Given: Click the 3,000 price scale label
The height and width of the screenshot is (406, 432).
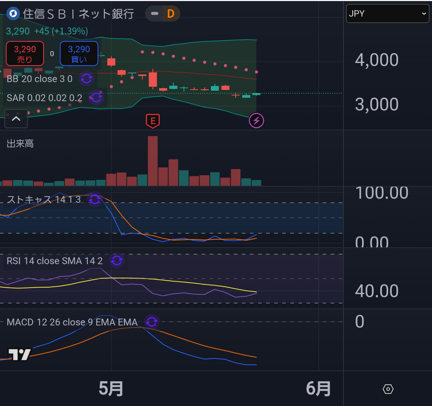Looking at the screenshot, I should (x=377, y=104).
